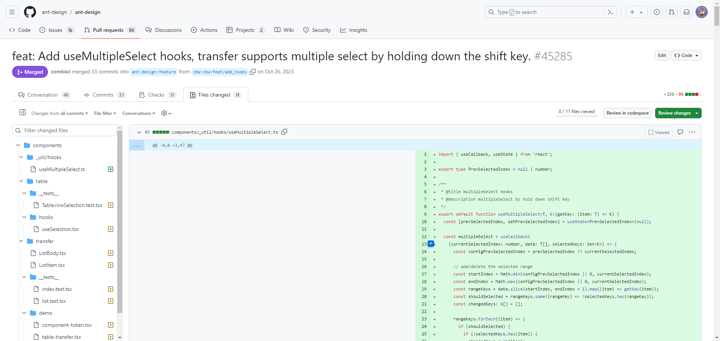Screen dimensions: 720x341
Task: Open the create new plus menu
Action: pos(636,12)
